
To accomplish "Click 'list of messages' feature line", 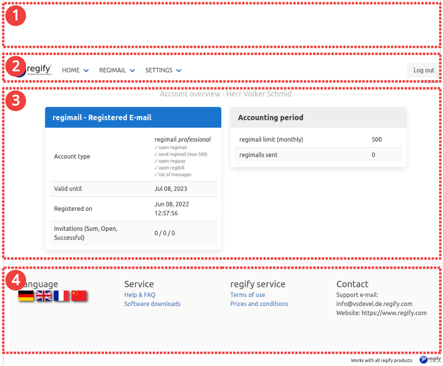I will pyautogui.click(x=173, y=175).
